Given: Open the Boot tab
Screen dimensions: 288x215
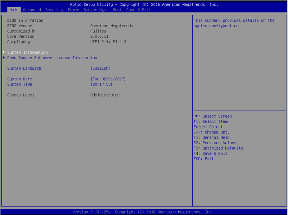Looking at the screenshot, I should click(x=117, y=10).
